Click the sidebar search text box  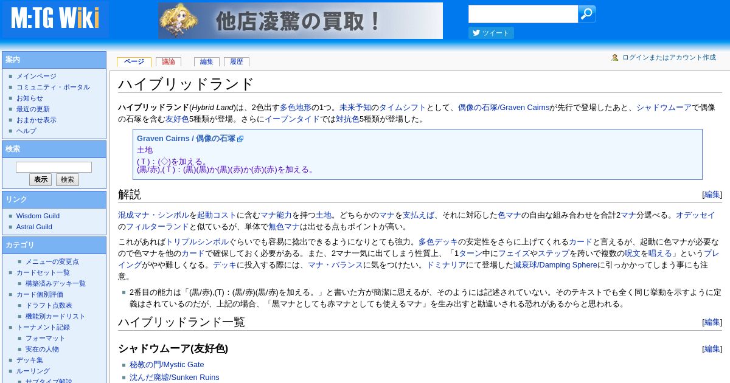(54, 167)
